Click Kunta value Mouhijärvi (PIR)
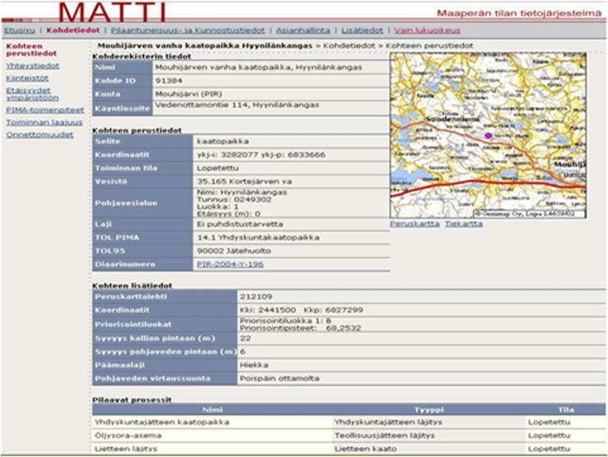 click(188, 95)
